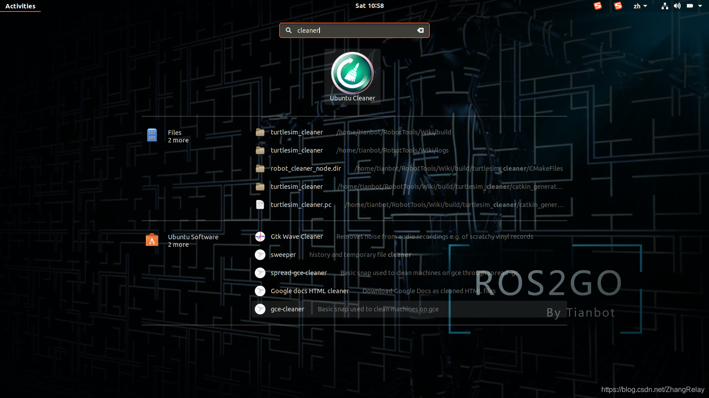Expand the system menu arrow
Screen dimensions: 709x398
pyautogui.click(x=700, y=6)
